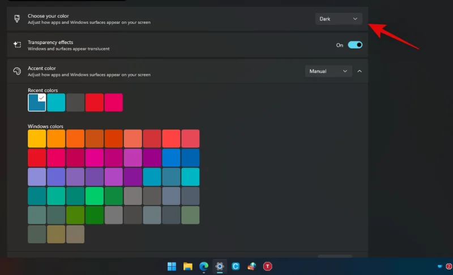Click 'Windows and surfaces appear translucent' text

point(69,49)
